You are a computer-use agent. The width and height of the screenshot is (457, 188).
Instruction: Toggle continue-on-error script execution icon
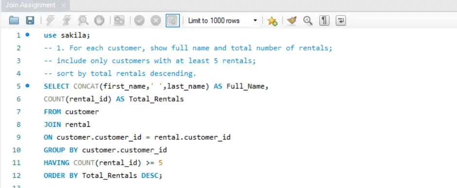(x=119, y=20)
